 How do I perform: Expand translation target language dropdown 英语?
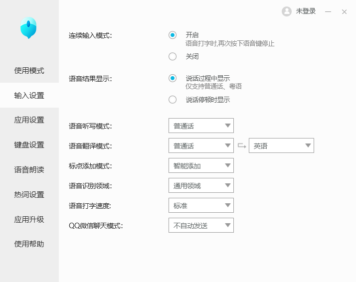click(281, 145)
